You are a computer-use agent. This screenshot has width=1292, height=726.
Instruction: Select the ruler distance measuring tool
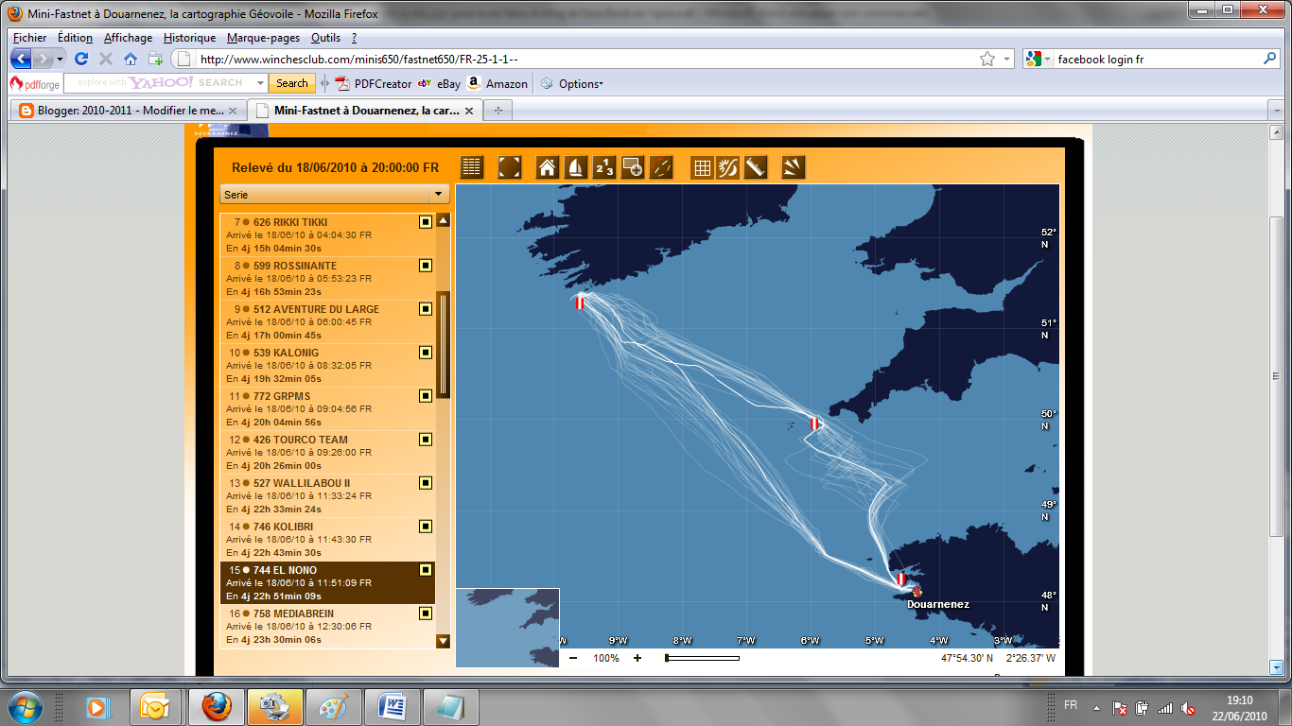point(755,167)
